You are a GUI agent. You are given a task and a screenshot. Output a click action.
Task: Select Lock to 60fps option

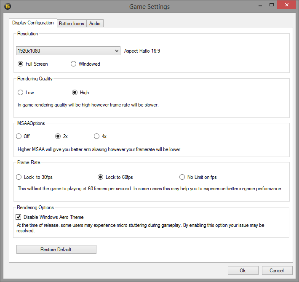click(x=101, y=177)
